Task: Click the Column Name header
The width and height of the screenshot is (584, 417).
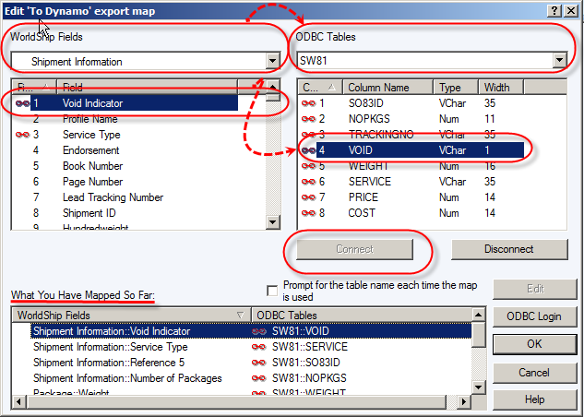Action: coord(388,87)
